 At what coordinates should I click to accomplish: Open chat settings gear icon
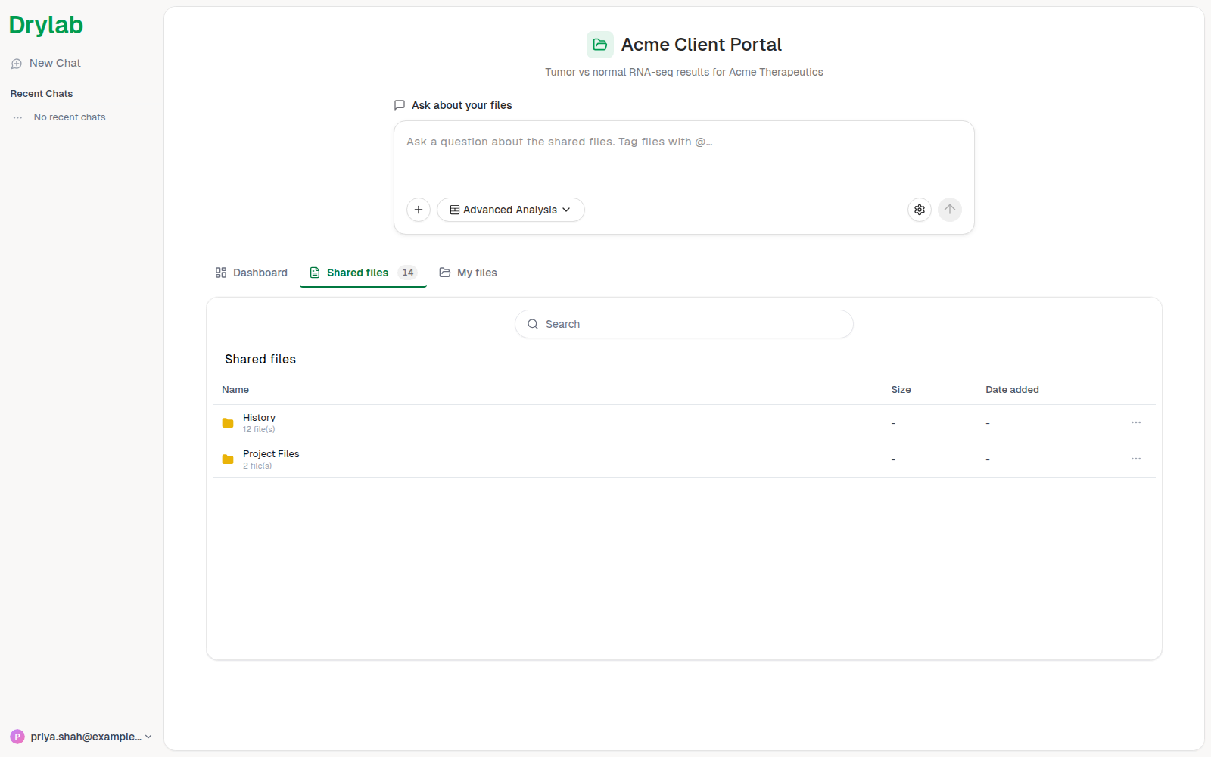click(920, 210)
